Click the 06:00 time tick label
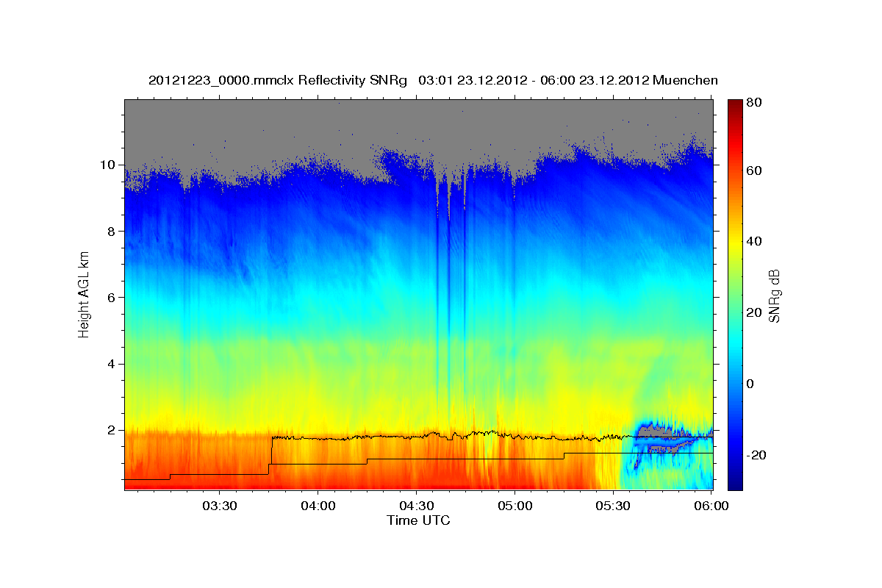882x588 pixels. (711, 506)
